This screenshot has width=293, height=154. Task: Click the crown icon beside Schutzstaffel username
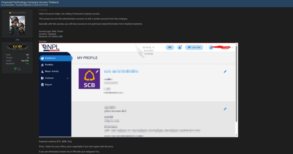[10, 13]
